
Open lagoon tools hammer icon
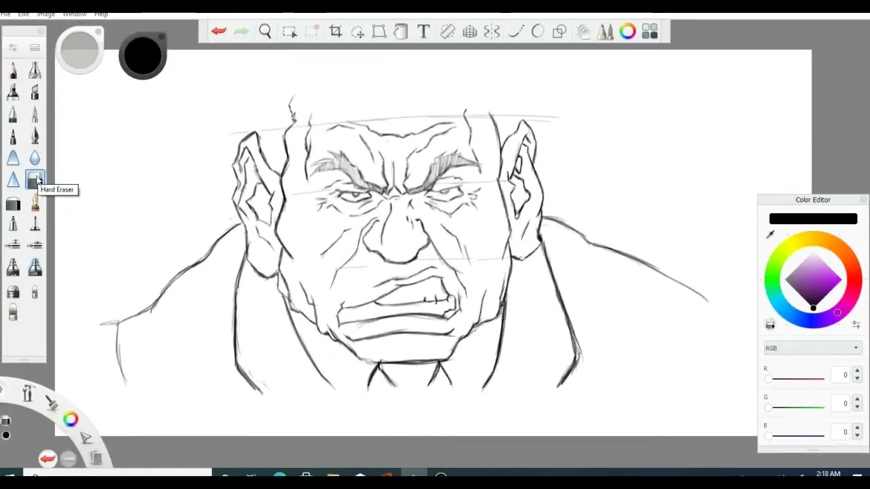(x=28, y=393)
